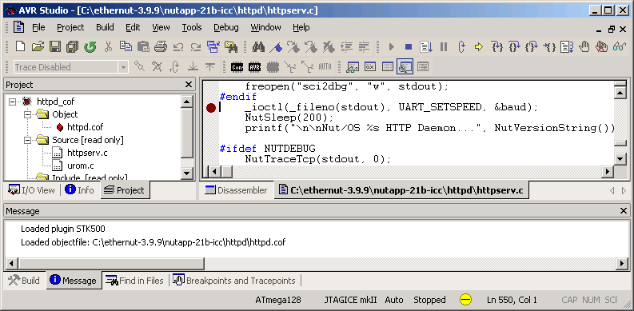Click the New File toolbar icon
The height and width of the screenshot is (311, 634).
(20, 47)
